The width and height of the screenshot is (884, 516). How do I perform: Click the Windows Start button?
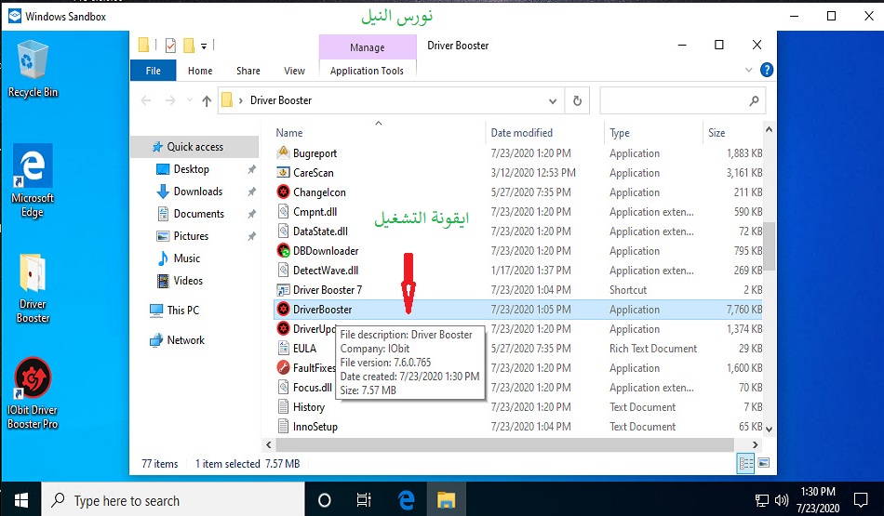pyautogui.click(x=20, y=500)
